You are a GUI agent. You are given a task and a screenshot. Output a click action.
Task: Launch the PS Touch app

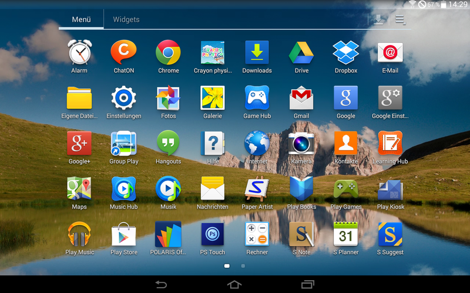(x=213, y=234)
